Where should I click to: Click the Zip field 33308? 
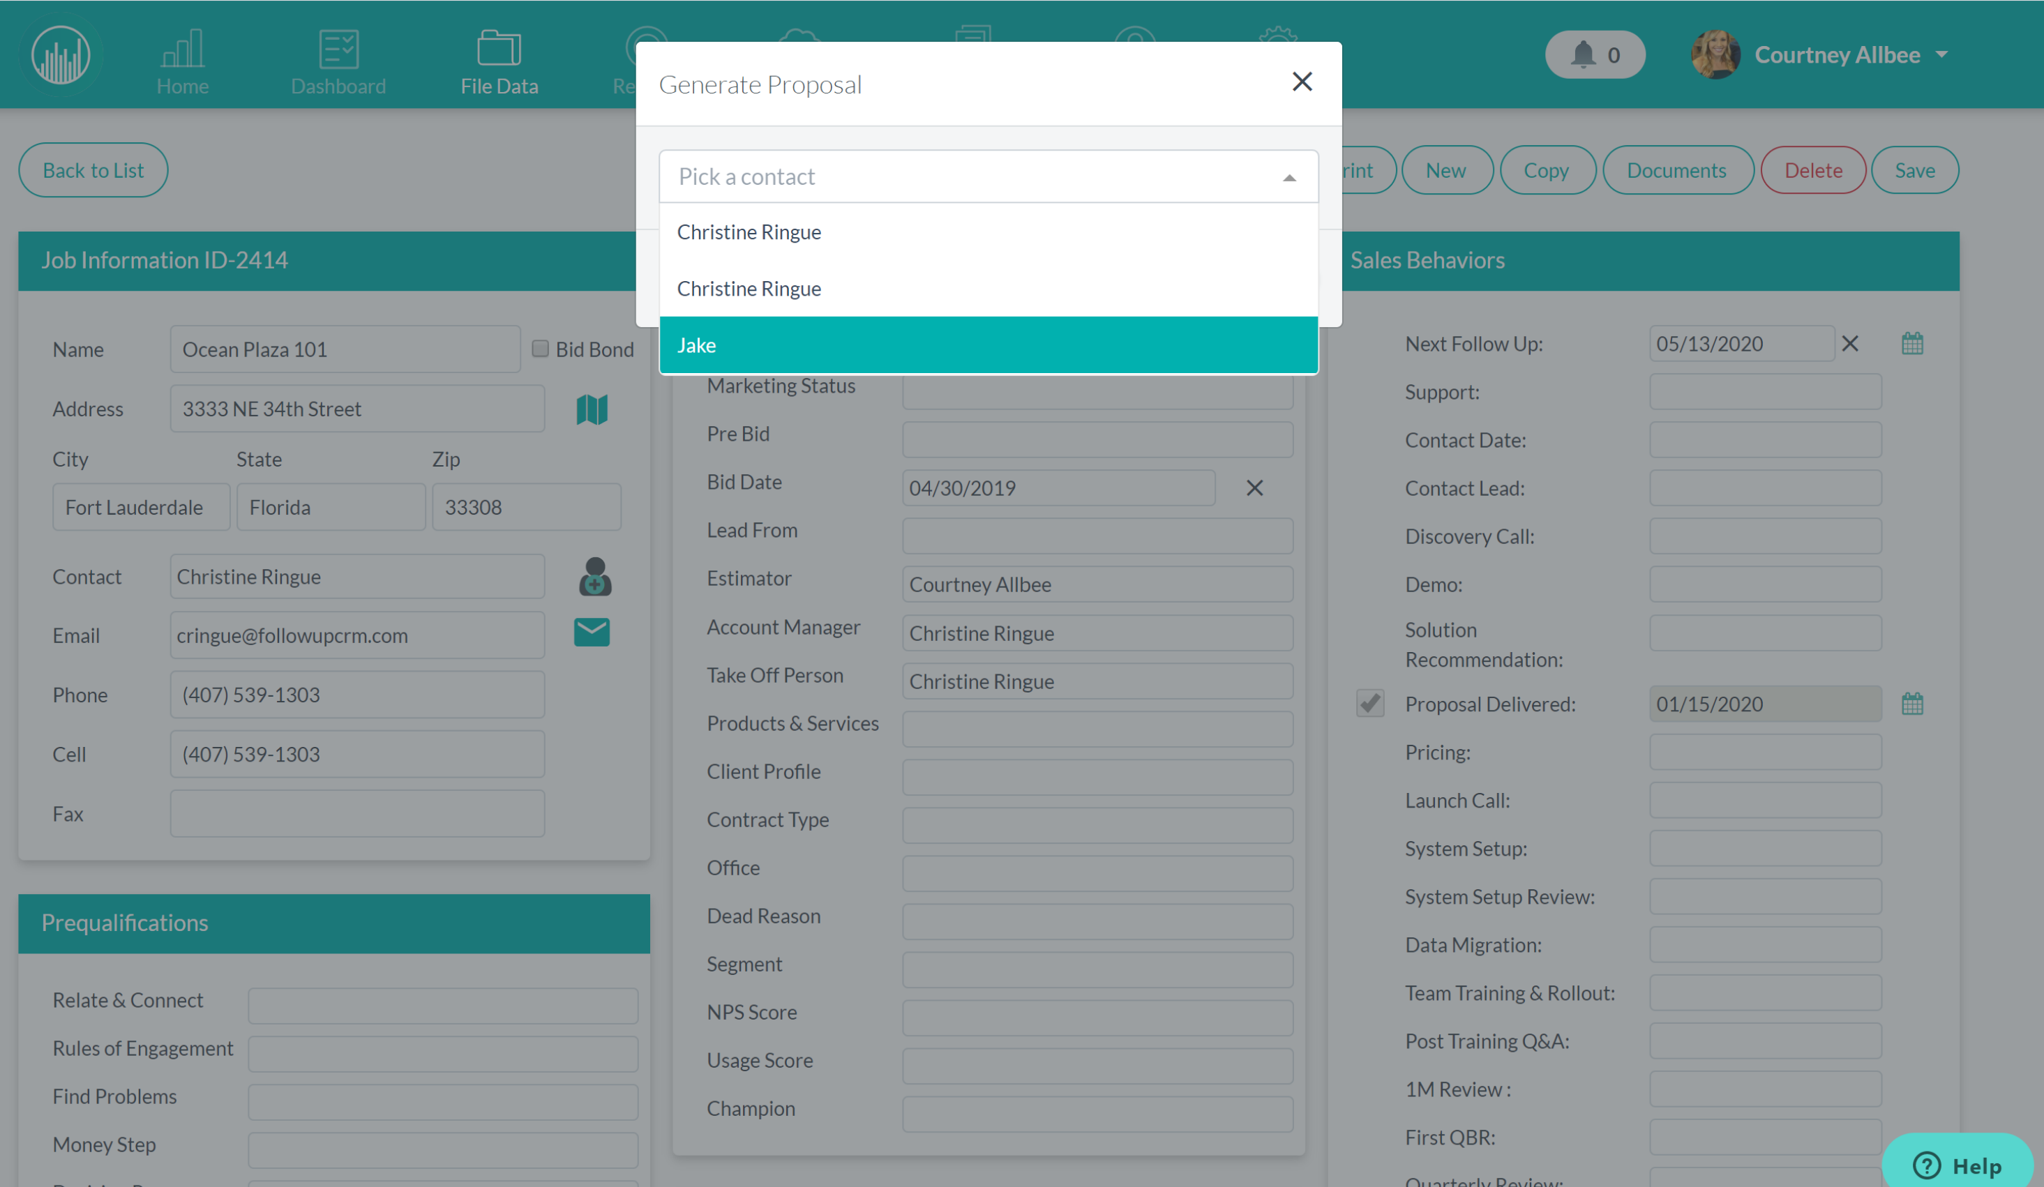527,508
